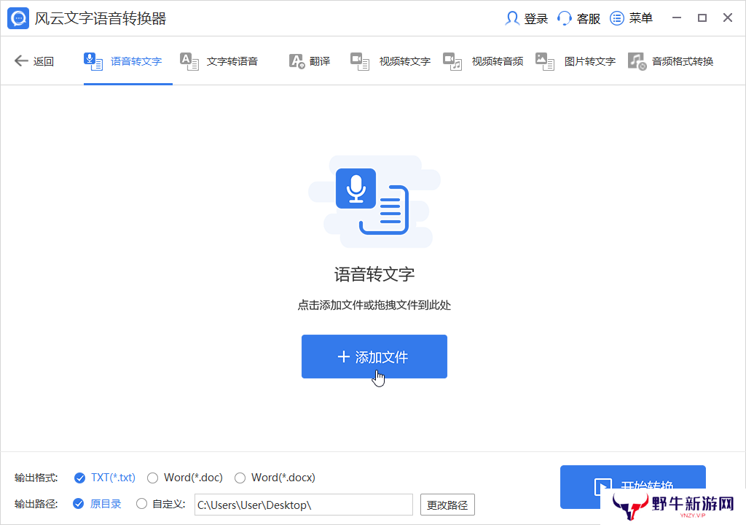Click the drop hint text 点击添加文件或拖拽文件到此处
This screenshot has height=525, width=746.
tap(374, 305)
